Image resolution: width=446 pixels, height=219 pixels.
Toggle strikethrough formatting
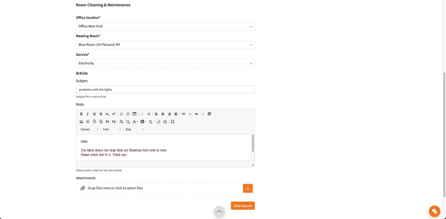pyautogui.click(x=101, y=114)
